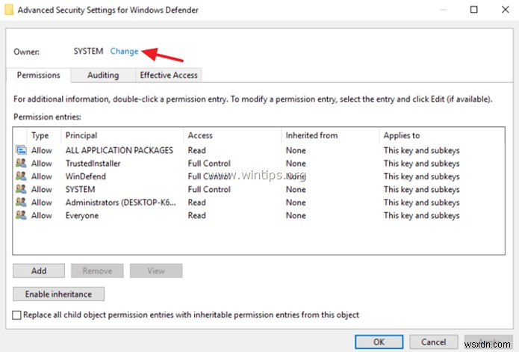Click the WinDefend principal user icon
519x352 pixels.
tap(19, 176)
